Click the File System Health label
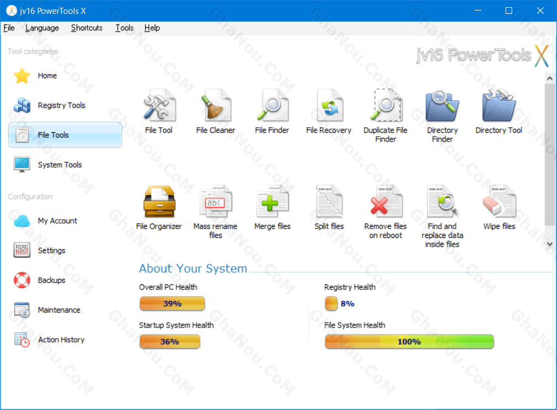557x410 pixels. coord(355,325)
